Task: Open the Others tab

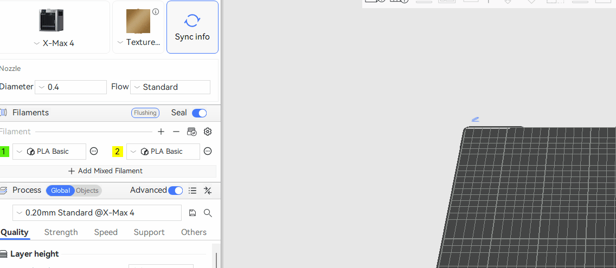Action: click(x=194, y=232)
